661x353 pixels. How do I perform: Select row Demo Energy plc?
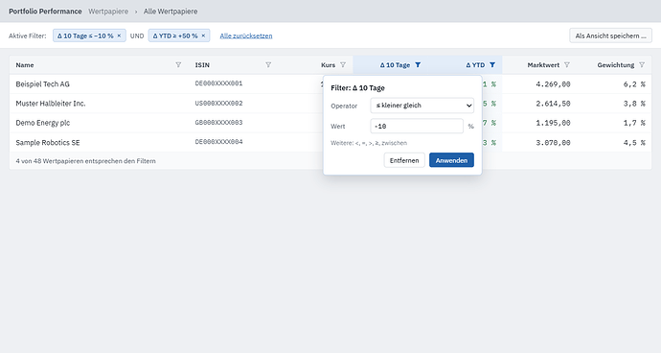click(42, 123)
